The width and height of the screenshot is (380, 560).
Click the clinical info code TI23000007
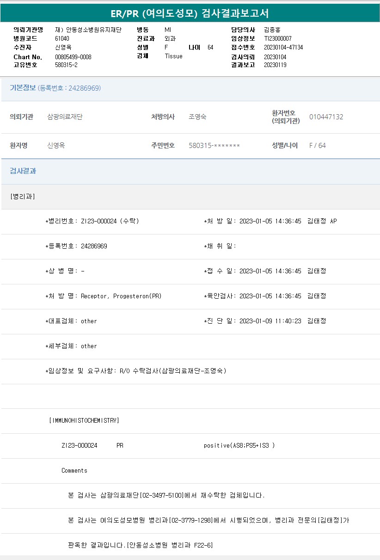[278, 38]
